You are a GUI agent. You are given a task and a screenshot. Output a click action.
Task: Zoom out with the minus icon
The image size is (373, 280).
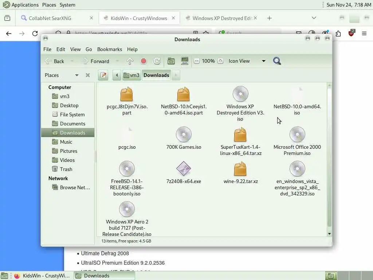click(196, 61)
